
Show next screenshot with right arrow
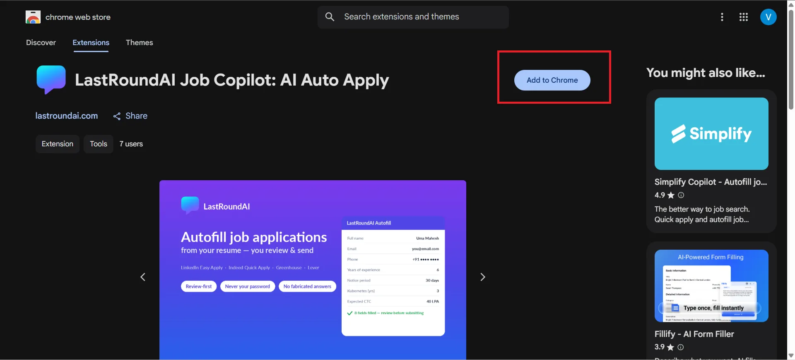(483, 277)
